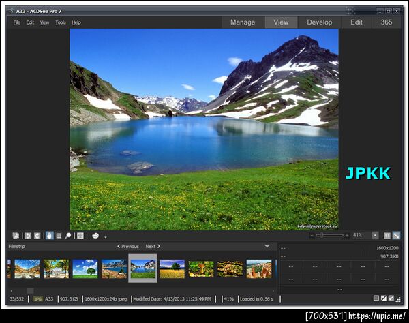Click filmstrip scrollbar left arrow
This screenshot has height=323, width=409.
(11, 290)
